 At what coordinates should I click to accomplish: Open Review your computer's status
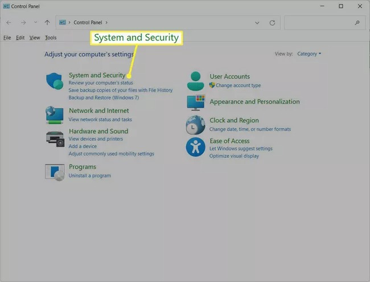tap(101, 83)
